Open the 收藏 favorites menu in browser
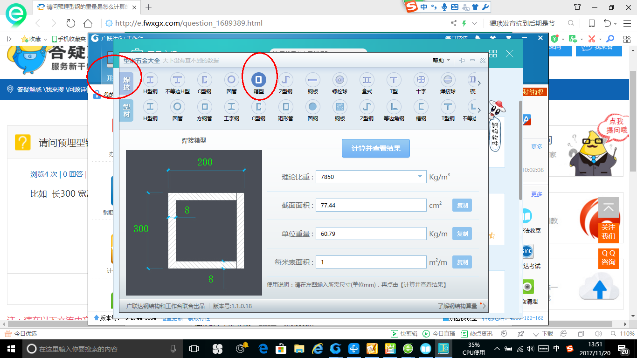 [x=34, y=39]
